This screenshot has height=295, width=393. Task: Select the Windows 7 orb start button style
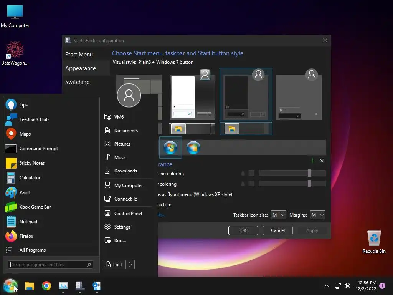pos(170,147)
